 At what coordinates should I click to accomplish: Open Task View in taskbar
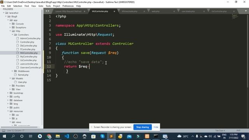pyautogui.click(x=31, y=136)
